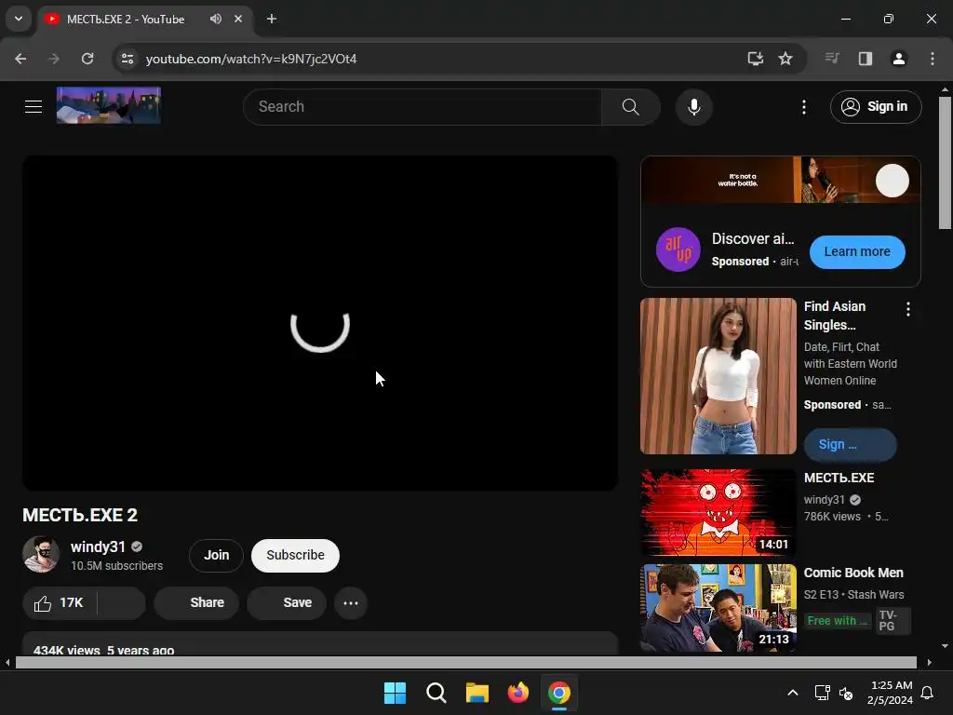Join the windy31 channel membership
The width and height of the screenshot is (953, 715).
216,555
